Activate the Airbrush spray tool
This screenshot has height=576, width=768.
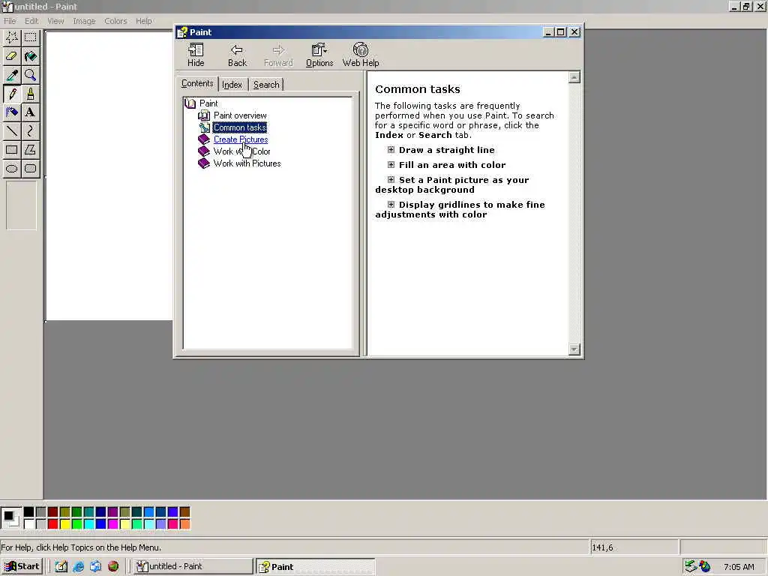click(12, 112)
